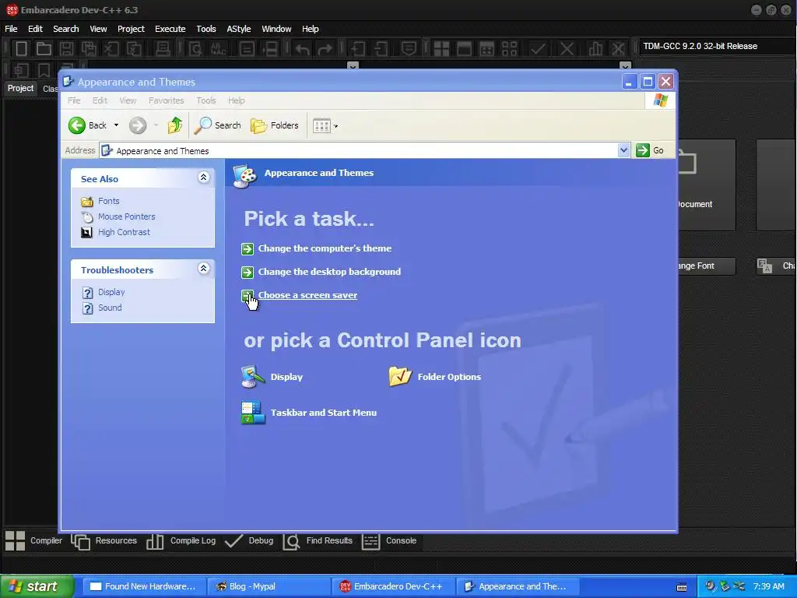Click Change the desktop background task
797x598 pixels.
click(329, 272)
